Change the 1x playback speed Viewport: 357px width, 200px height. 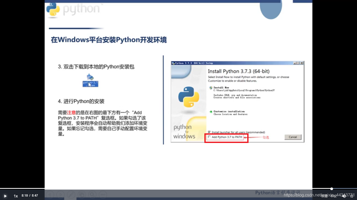coord(16,196)
